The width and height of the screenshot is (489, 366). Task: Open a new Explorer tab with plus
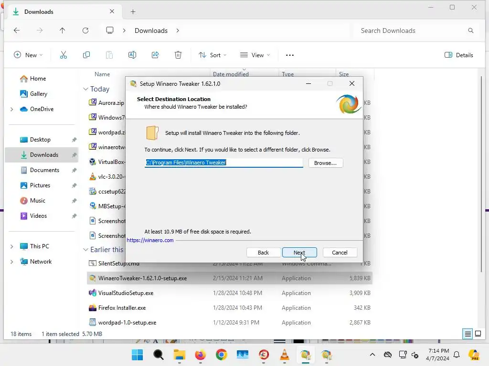coord(133,12)
